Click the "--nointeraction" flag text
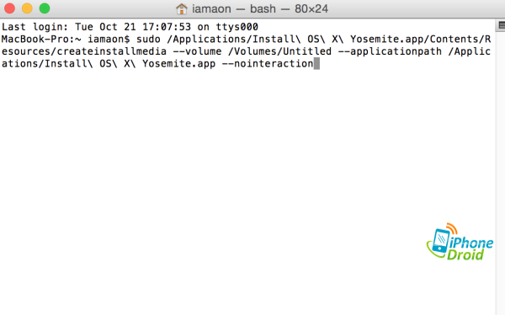The height and width of the screenshot is (315, 505). tap(268, 63)
